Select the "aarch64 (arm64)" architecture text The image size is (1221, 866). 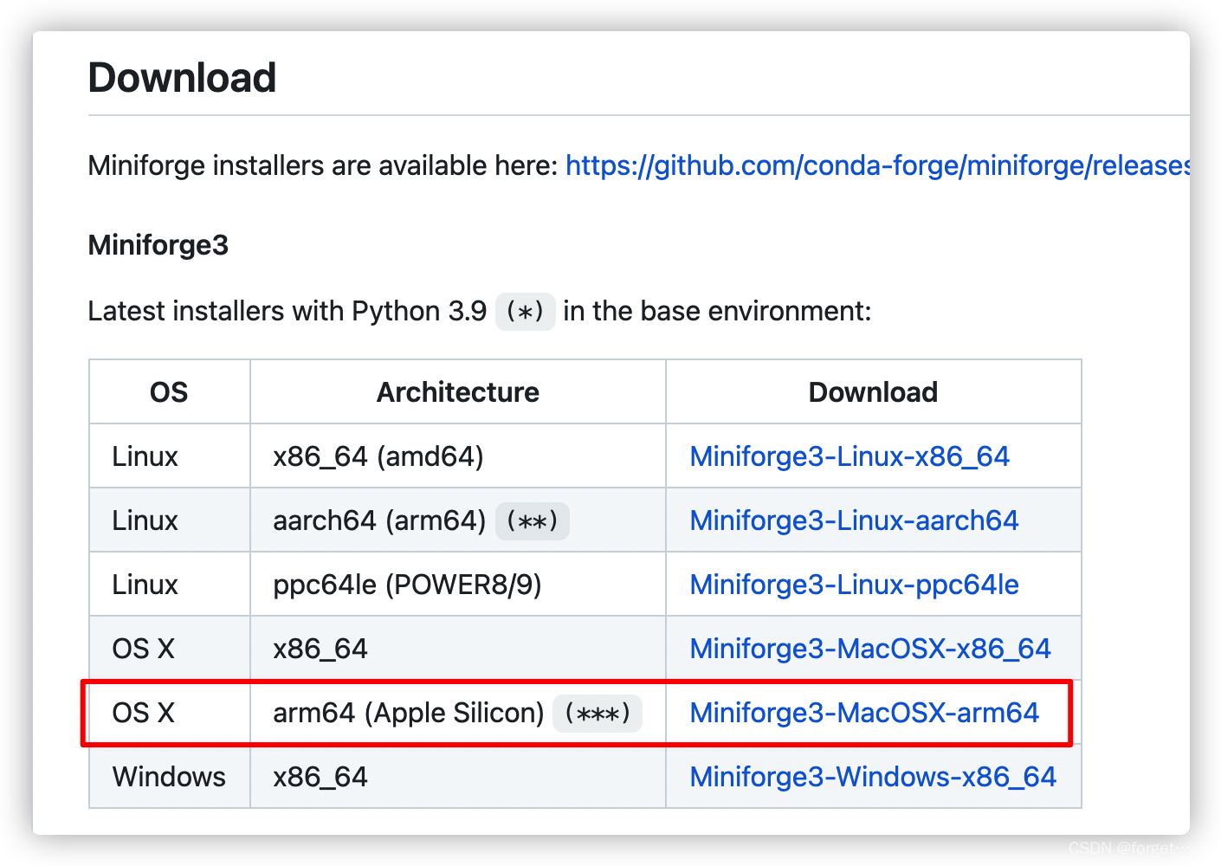(x=379, y=520)
